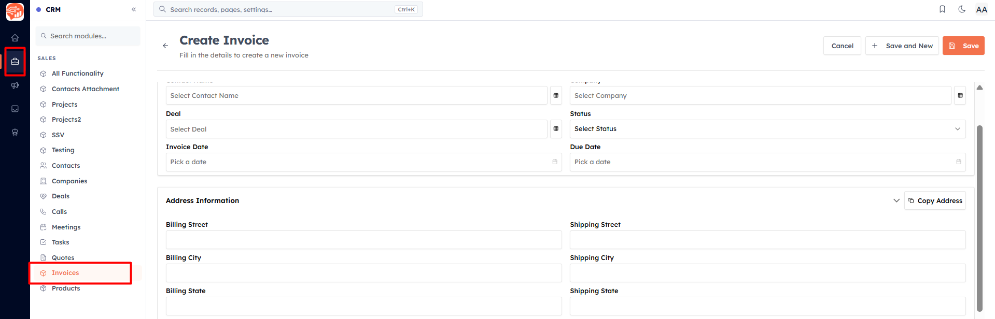The width and height of the screenshot is (995, 319).
Task: Click the app logo icon
Action: click(x=15, y=11)
